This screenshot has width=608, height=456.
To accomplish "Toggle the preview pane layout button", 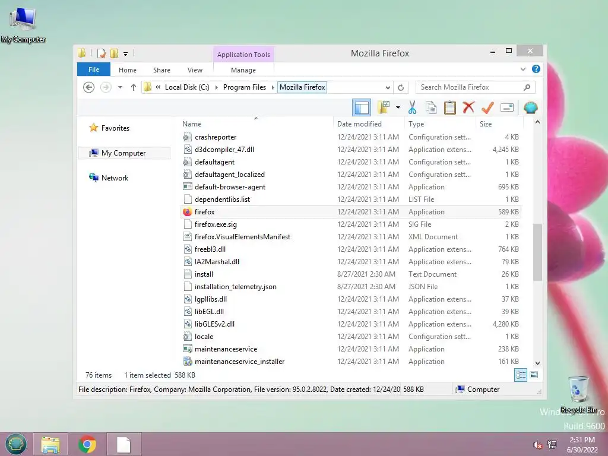I will [x=362, y=107].
